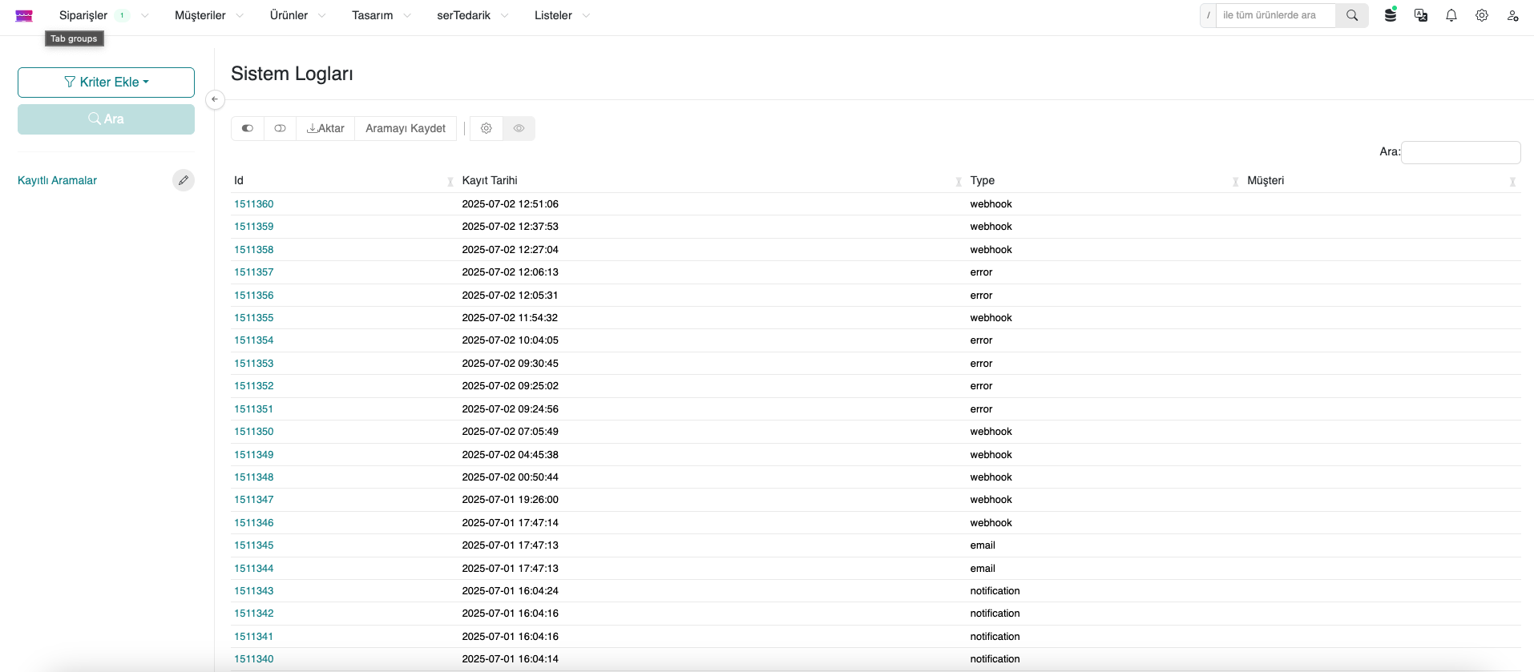1534x672 pixels.
Task: Toggle the filled switch in the toolbar
Action: pyautogui.click(x=248, y=128)
